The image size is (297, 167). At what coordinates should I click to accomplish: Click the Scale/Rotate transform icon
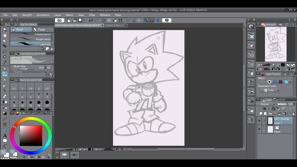120,20
